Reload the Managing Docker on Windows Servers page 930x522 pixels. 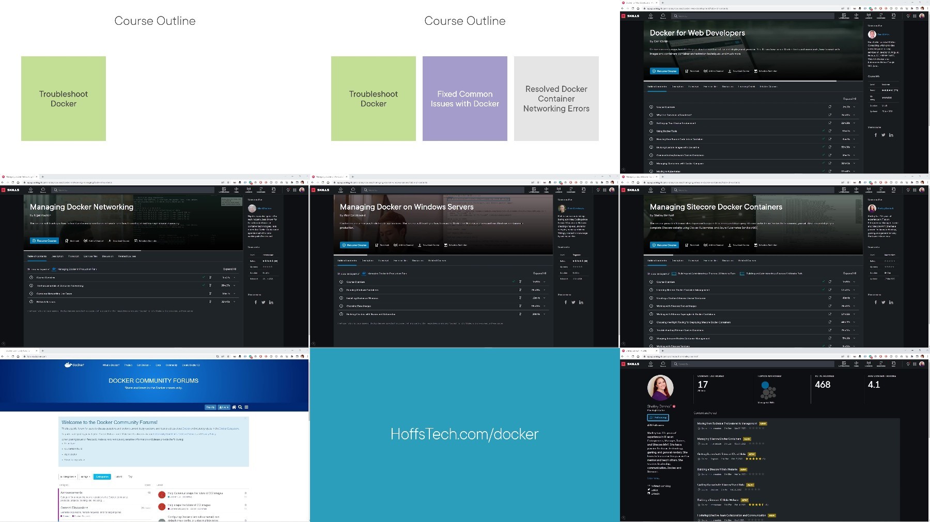323,182
